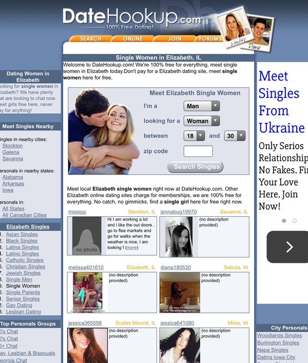308x363 pixels.
Task: Click the "more" link in missipp's description
Action: [x=131, y=248]
